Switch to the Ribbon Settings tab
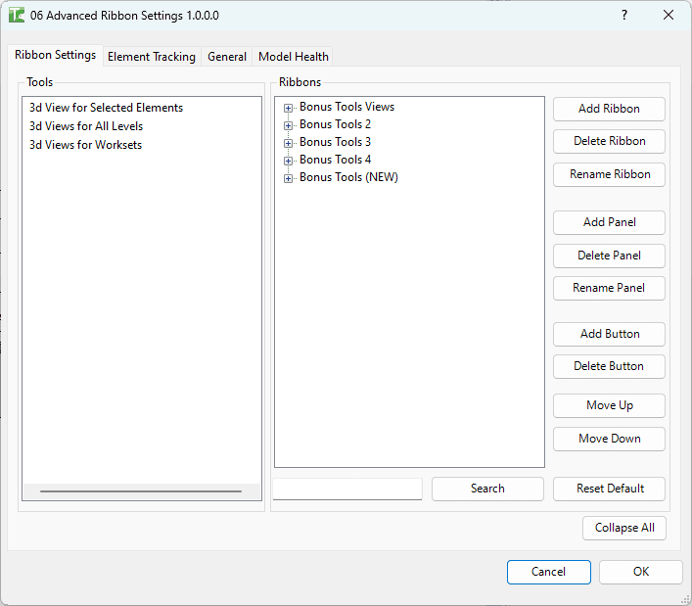The image size is (692, 606). pyautogui.click(x=55, y=55)
